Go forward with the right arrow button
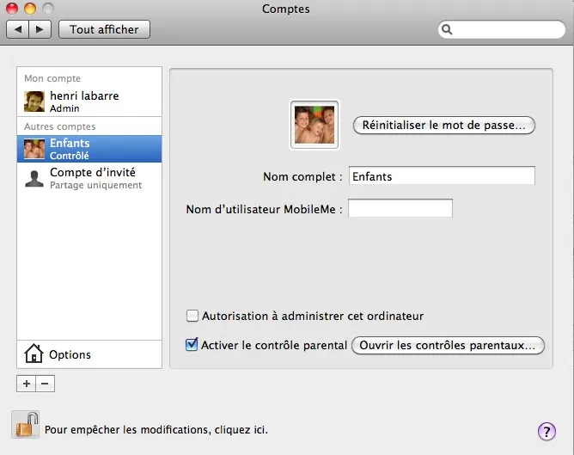The image size is (574, 455). pos(40,29)
